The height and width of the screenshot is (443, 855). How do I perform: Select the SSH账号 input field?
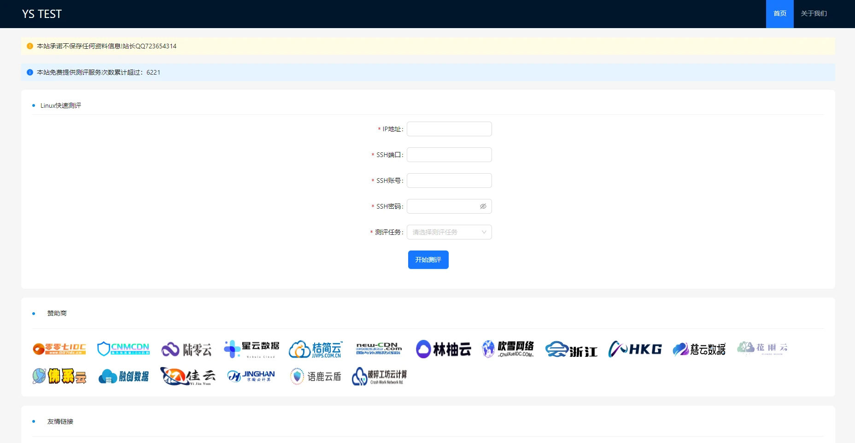tap(449, 181)
